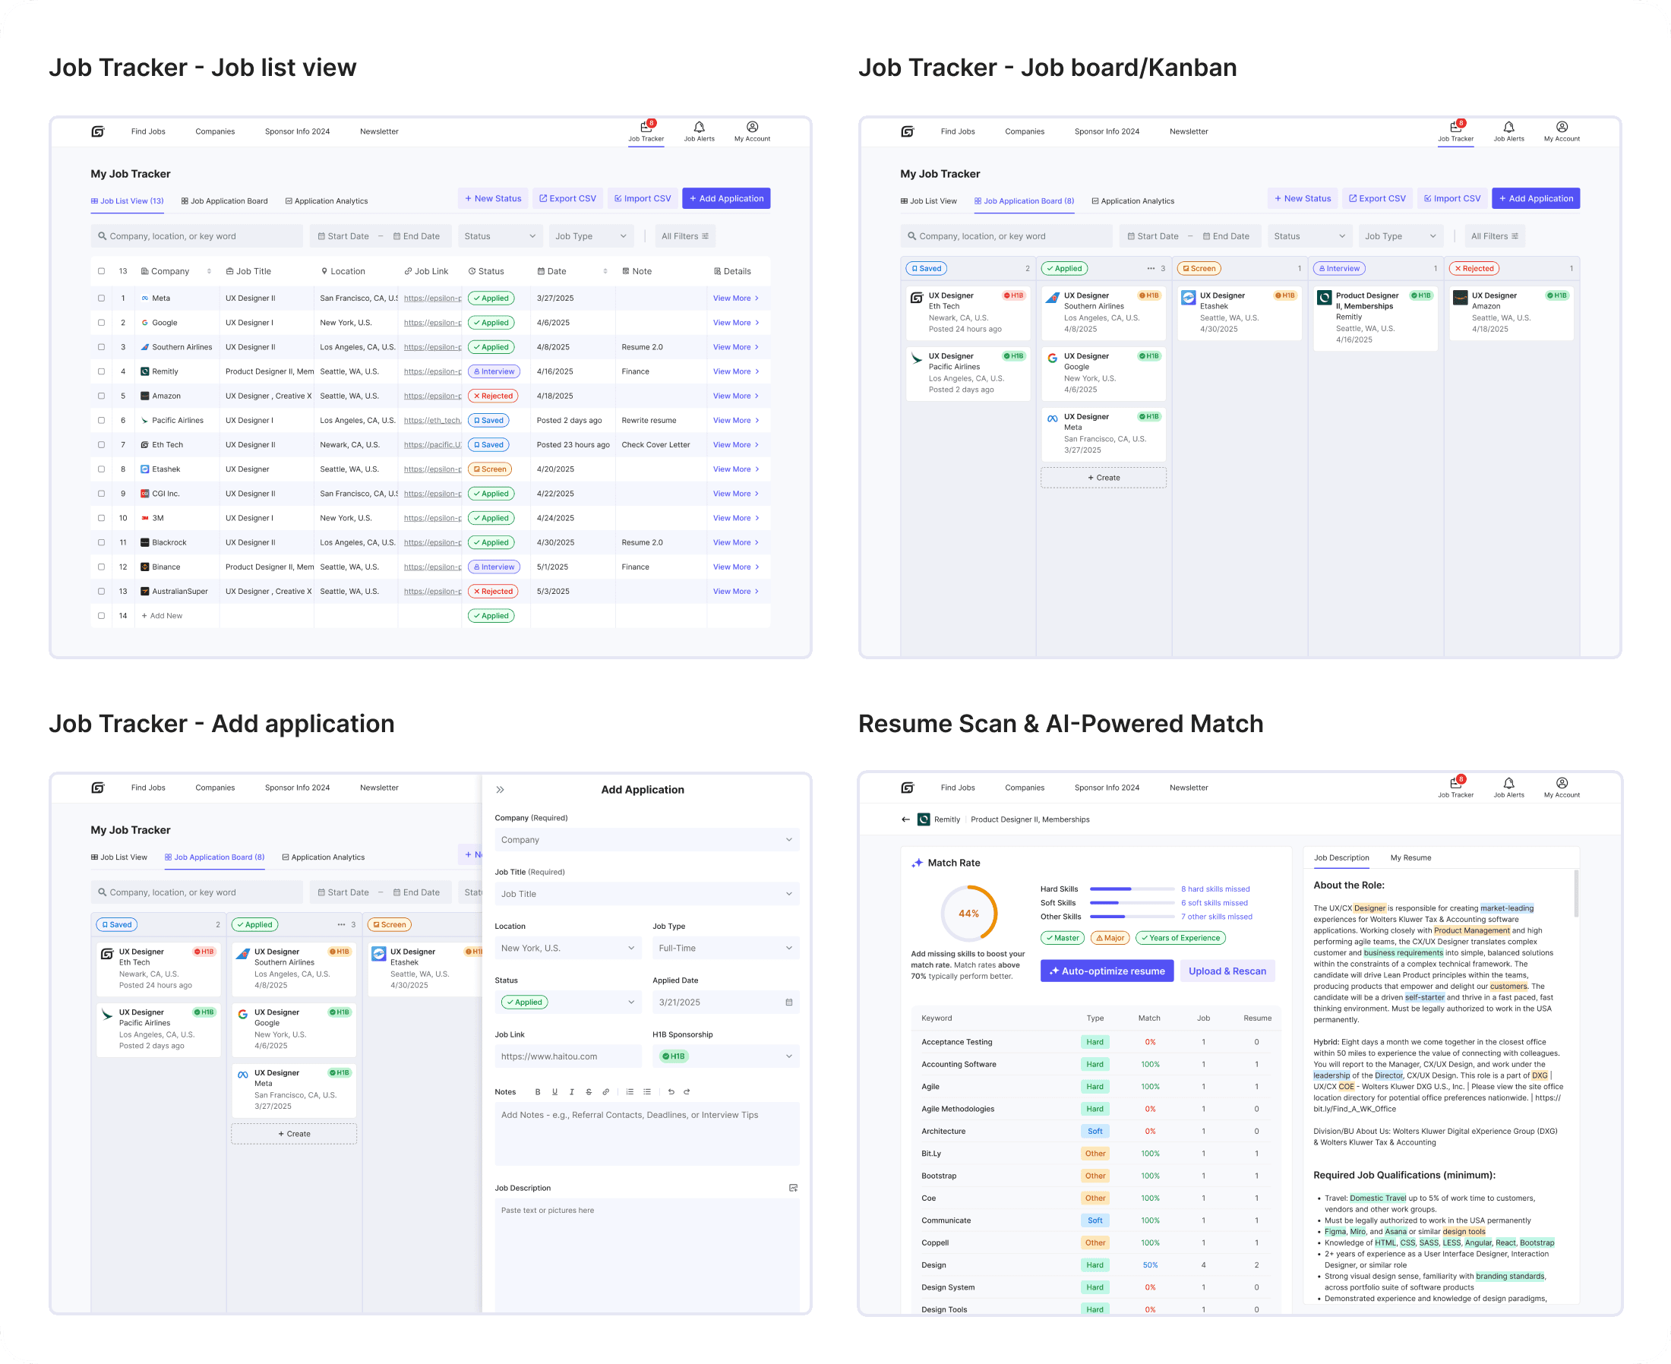Click the Job Link field with haitou URL
This screenshot has height=1364, width=1671.
[567, 1056]
